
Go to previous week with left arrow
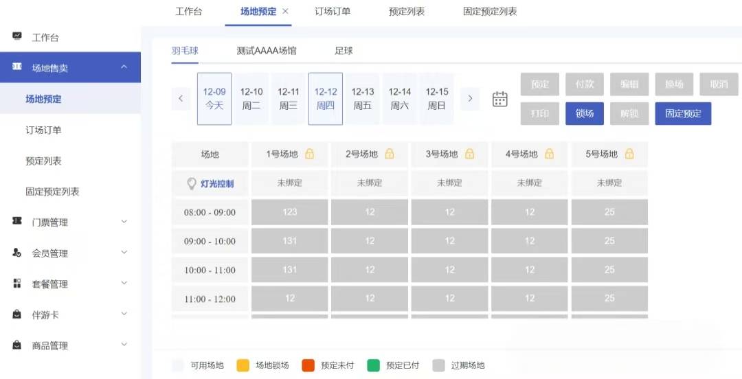(181, 98)
